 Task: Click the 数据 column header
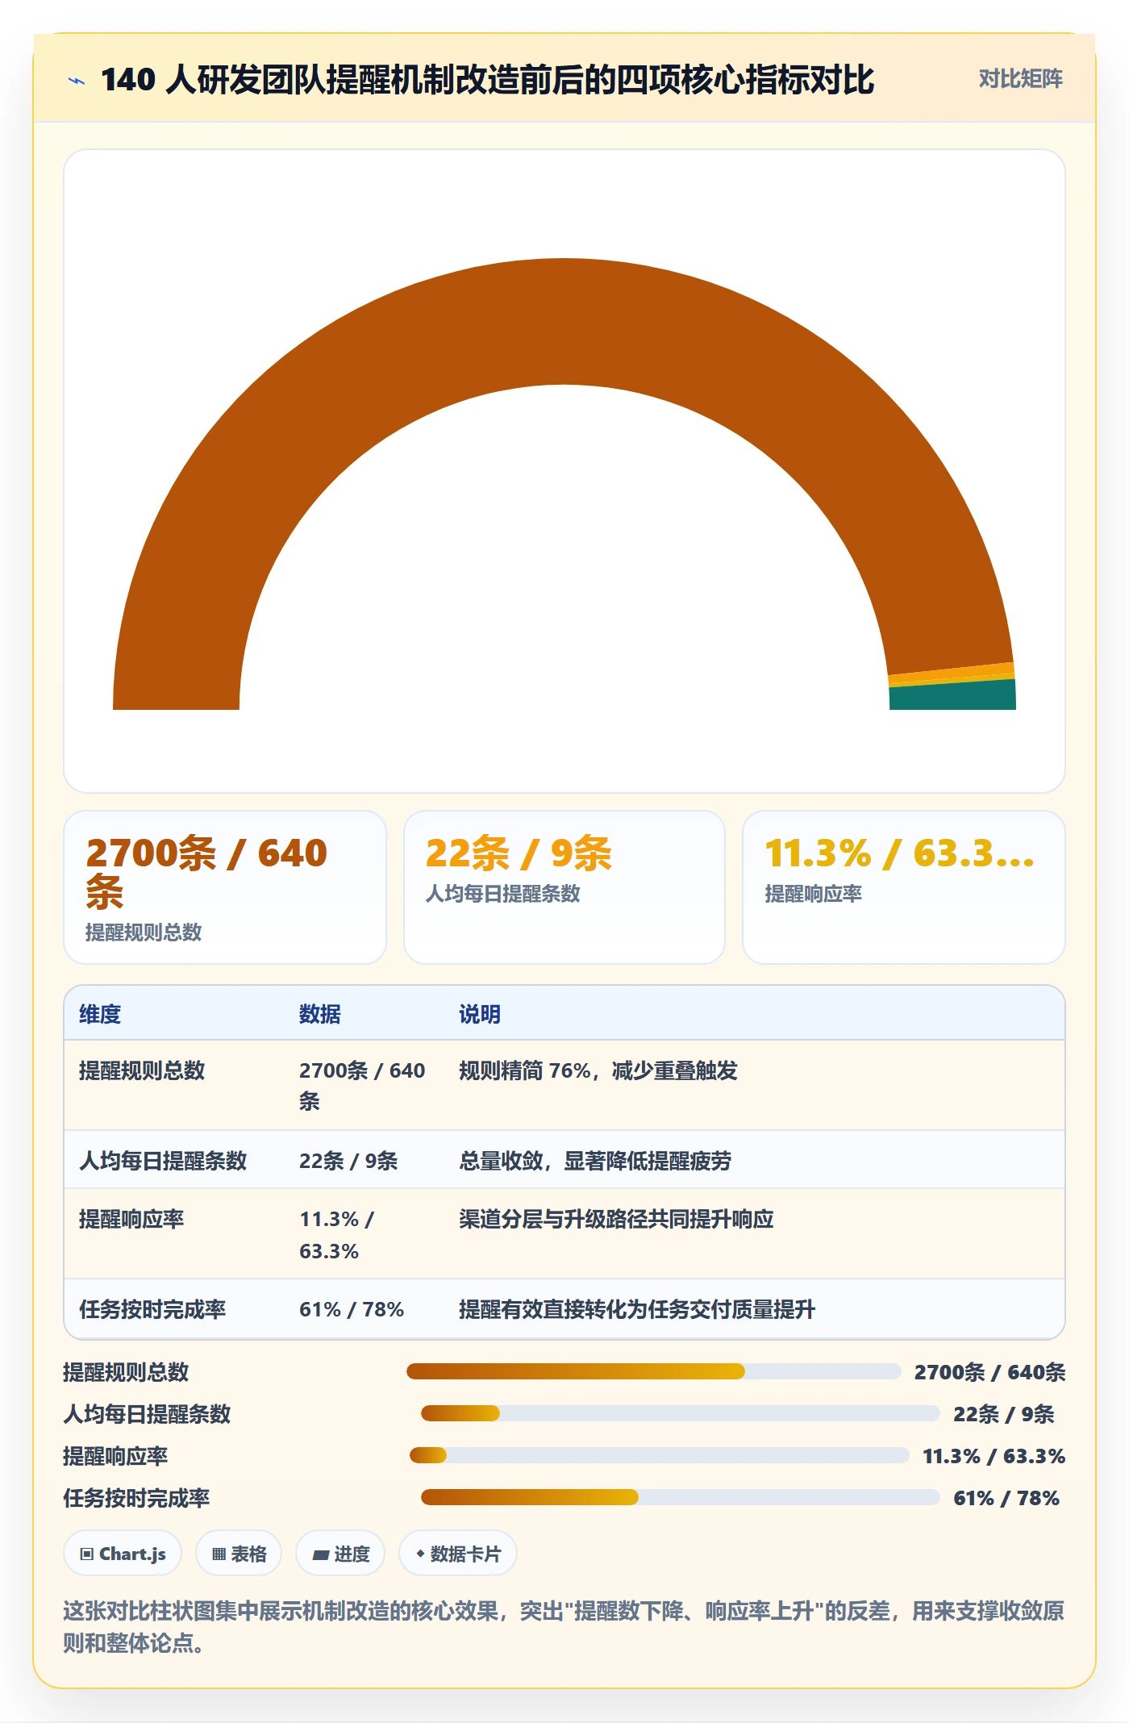click(320, 1014)
